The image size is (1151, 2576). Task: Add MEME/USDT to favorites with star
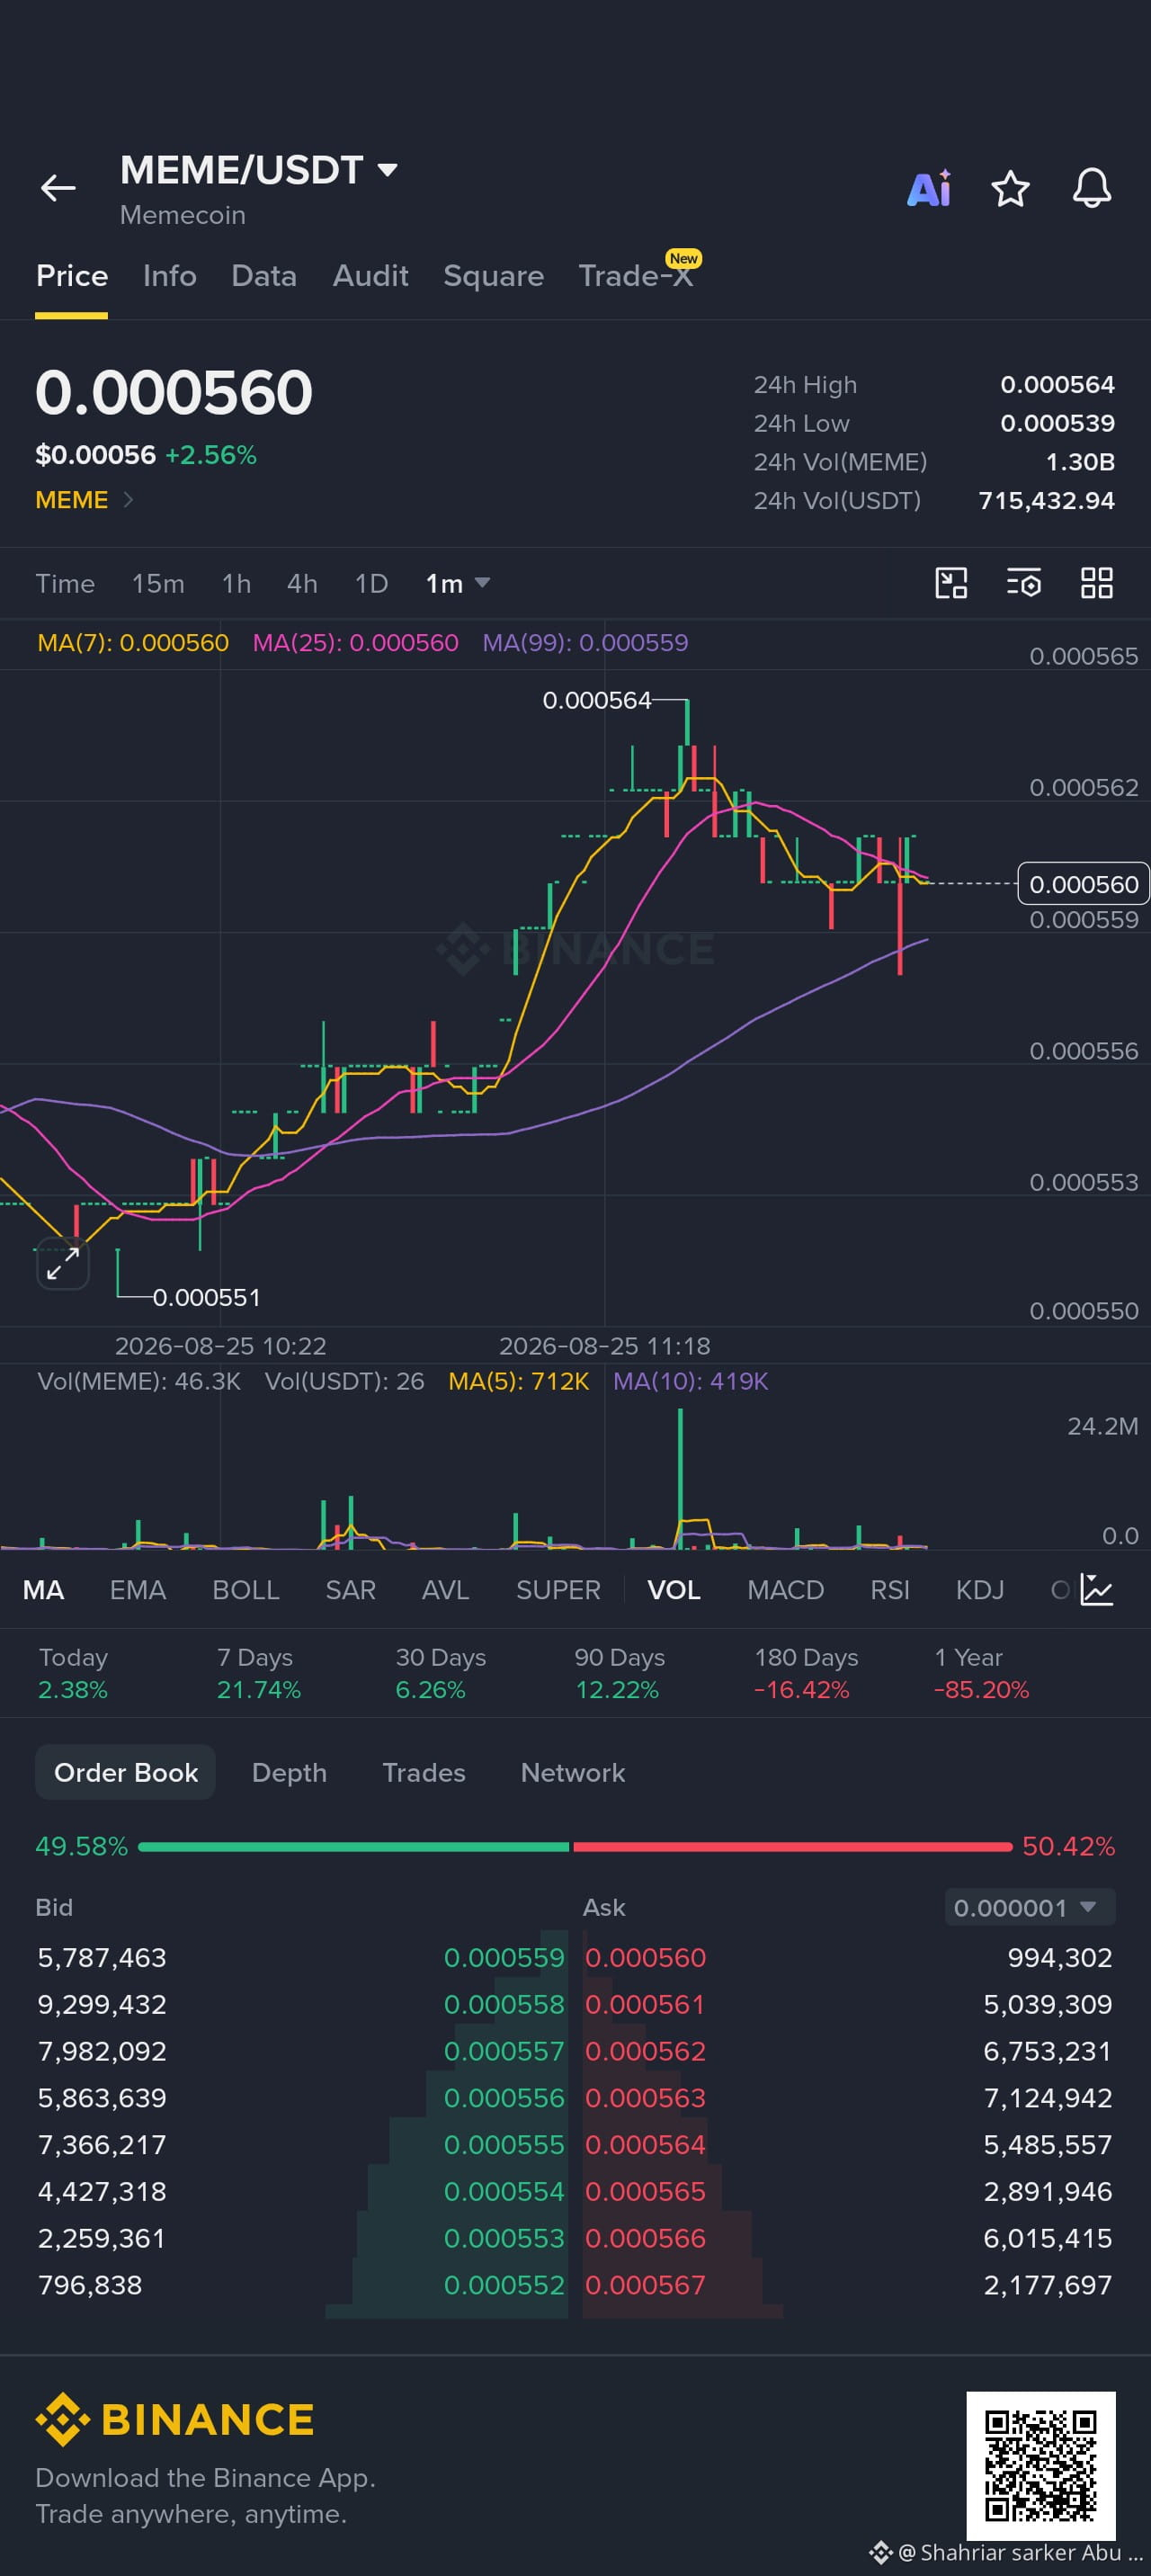tap(1010, 188)
